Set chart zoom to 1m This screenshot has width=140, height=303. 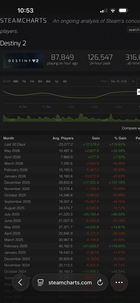[32, 81]
